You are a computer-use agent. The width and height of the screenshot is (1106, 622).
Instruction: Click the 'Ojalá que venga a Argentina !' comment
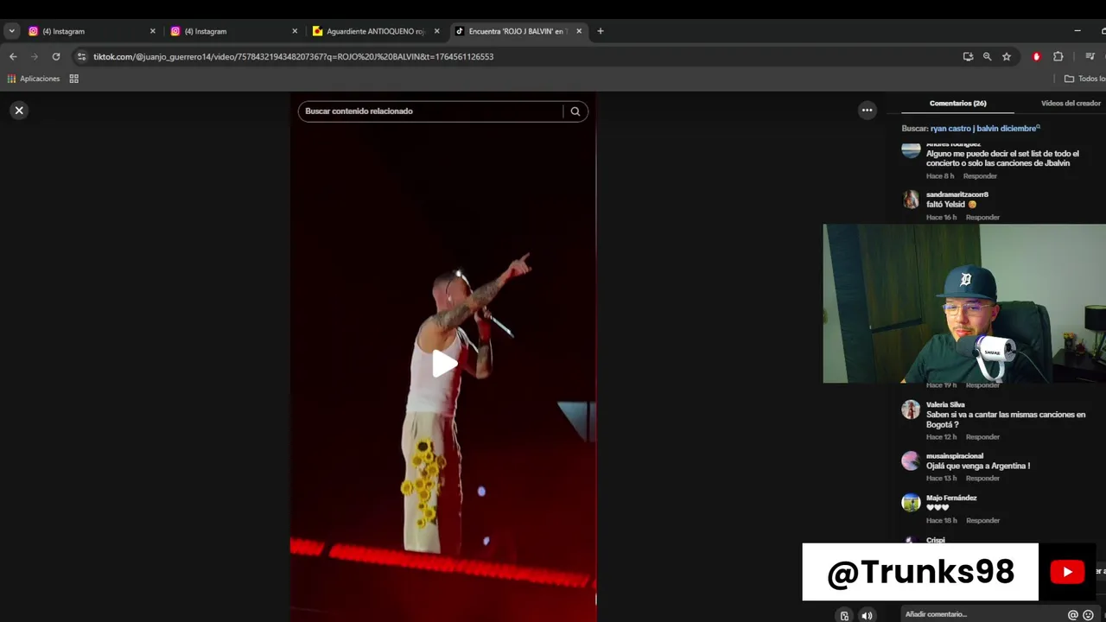point(978,466)
